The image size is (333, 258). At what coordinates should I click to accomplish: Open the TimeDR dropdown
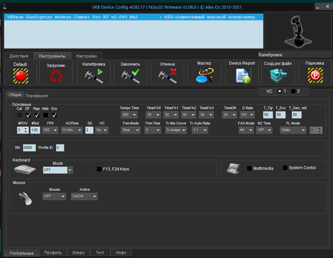229,115
